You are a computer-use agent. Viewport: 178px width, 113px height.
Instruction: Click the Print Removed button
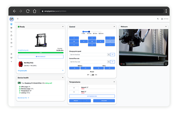pyautogui.click(x=40, y=56)
